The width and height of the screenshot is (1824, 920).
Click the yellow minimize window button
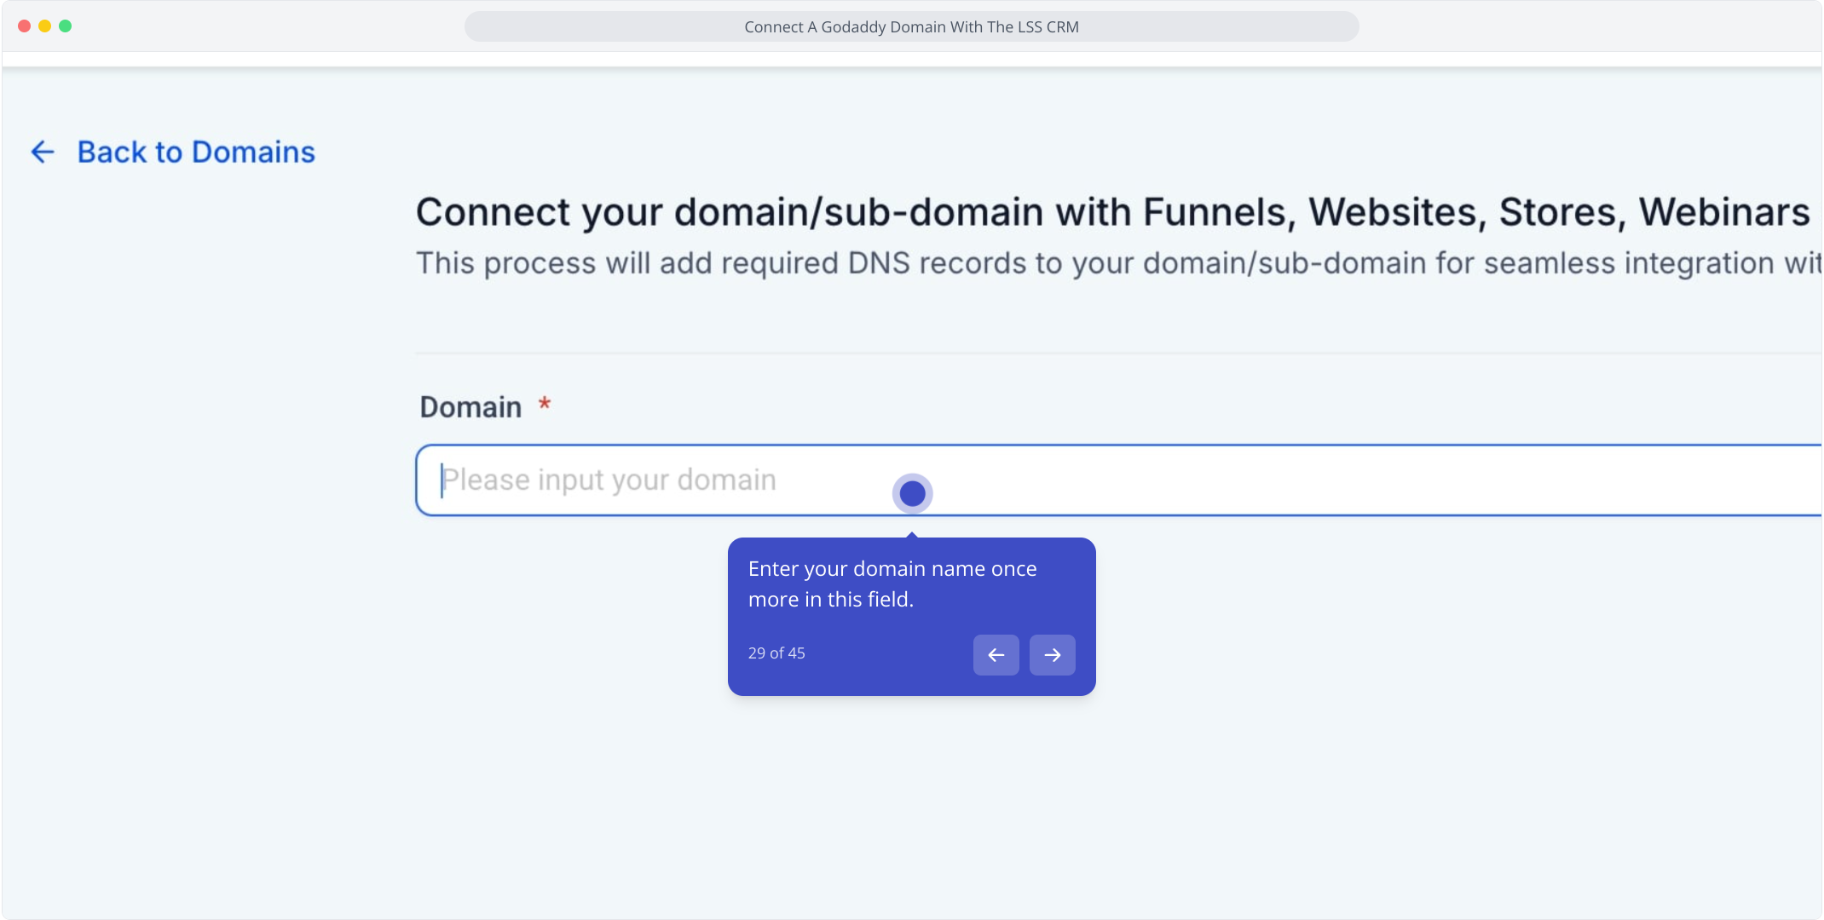point(45,26)
